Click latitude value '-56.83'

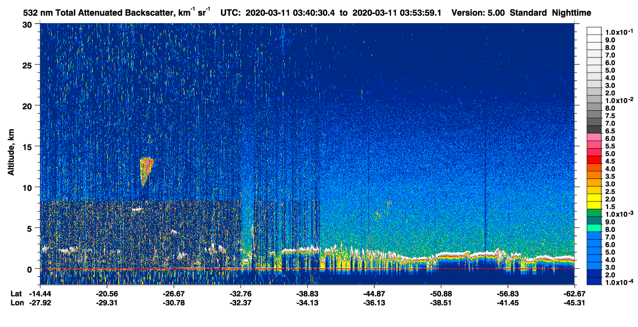[x=507, y=293]
